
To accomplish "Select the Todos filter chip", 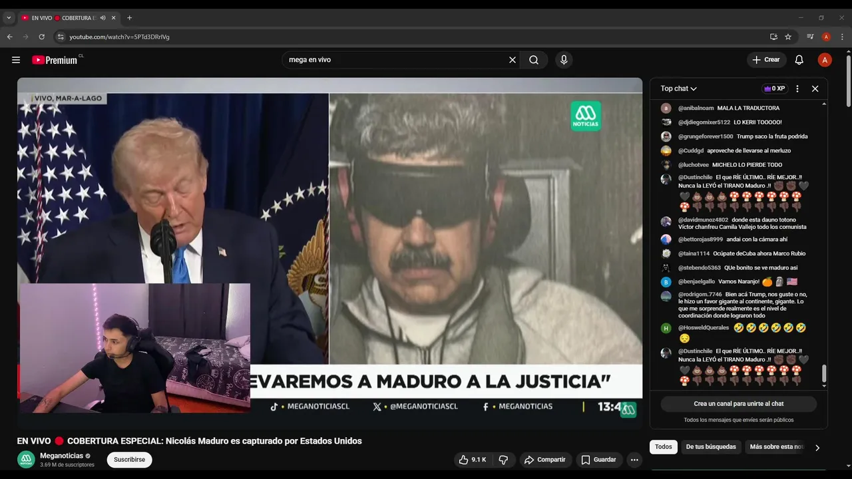I will 664,447.
